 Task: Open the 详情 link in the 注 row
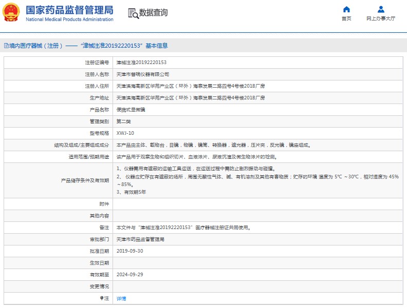[x=121, y=298]
